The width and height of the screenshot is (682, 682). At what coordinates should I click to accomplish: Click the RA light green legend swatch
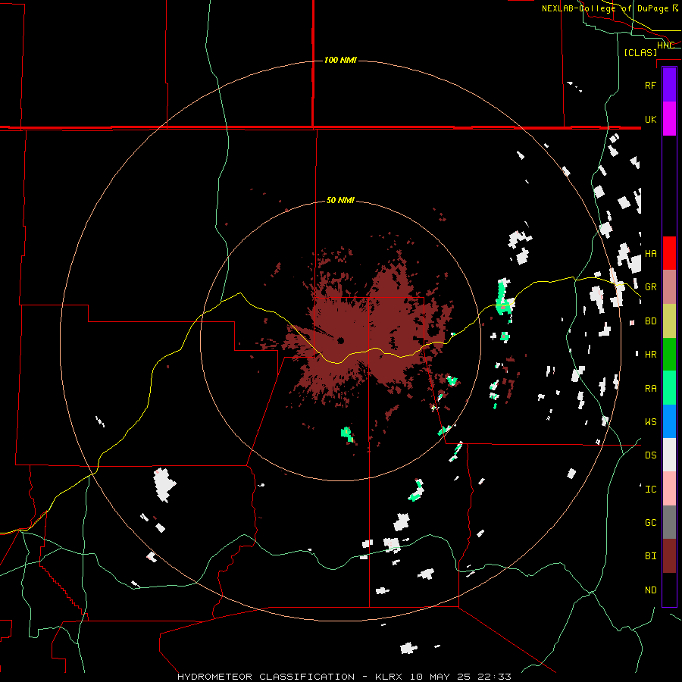(x=669, y=387)
